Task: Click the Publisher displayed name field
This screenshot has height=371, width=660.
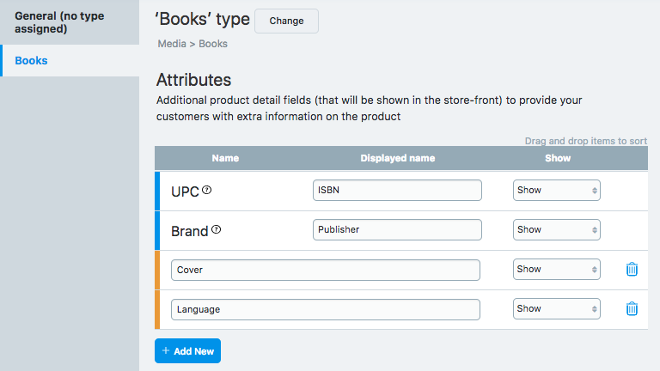Action: [397, 230]
